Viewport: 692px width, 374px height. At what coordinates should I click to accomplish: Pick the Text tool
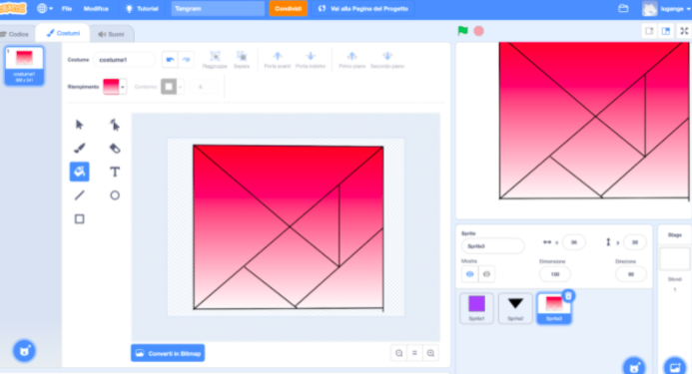(115, 172)
